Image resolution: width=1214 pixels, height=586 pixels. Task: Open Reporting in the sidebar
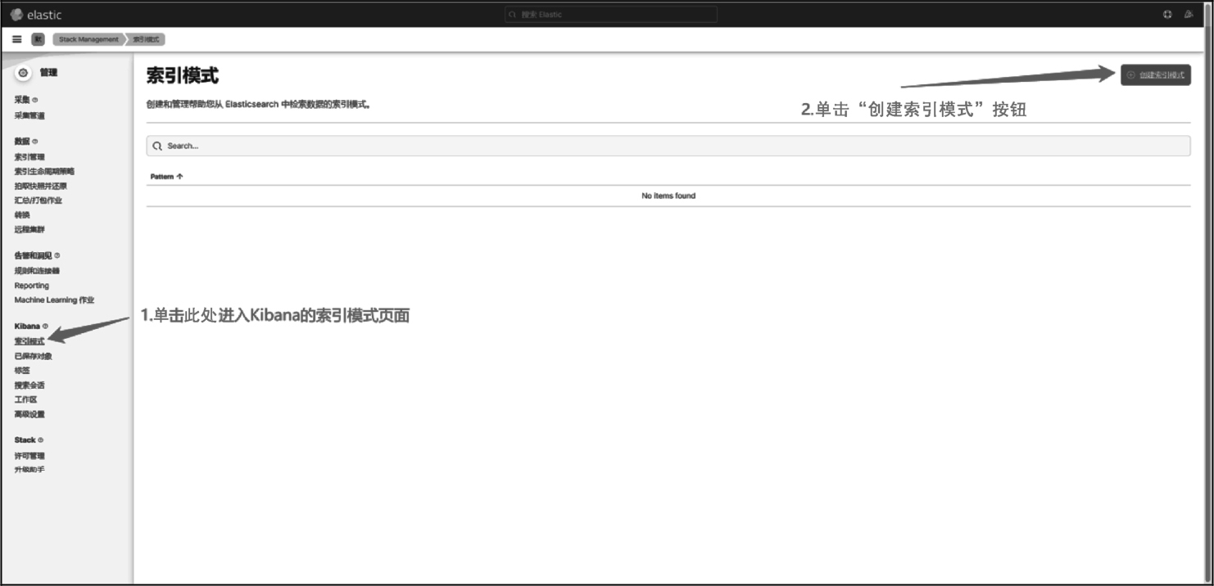coord(31,286)
